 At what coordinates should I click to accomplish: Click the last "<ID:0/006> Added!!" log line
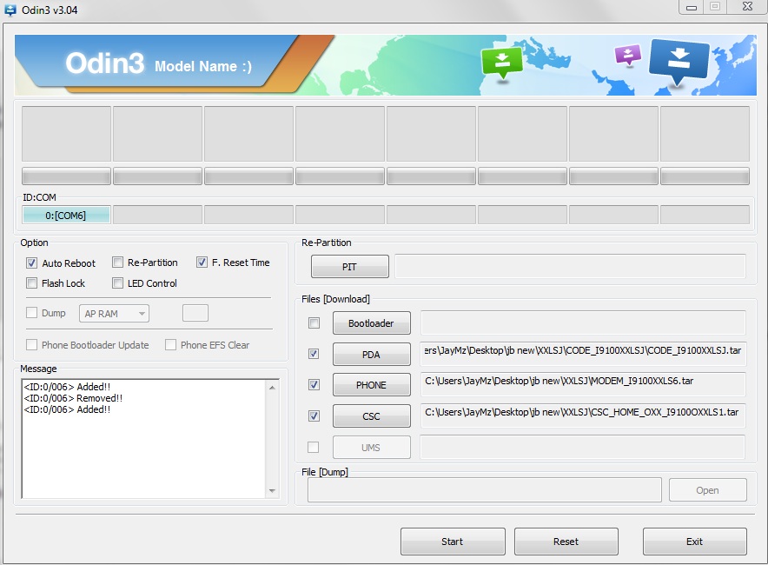coord(67,409)
